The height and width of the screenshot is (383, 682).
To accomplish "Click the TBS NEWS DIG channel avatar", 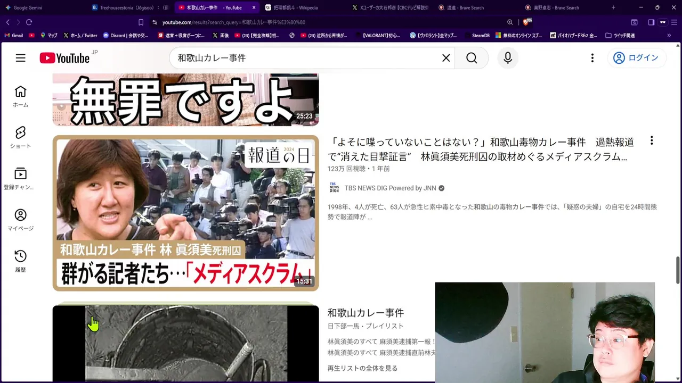I will point(334,188).
